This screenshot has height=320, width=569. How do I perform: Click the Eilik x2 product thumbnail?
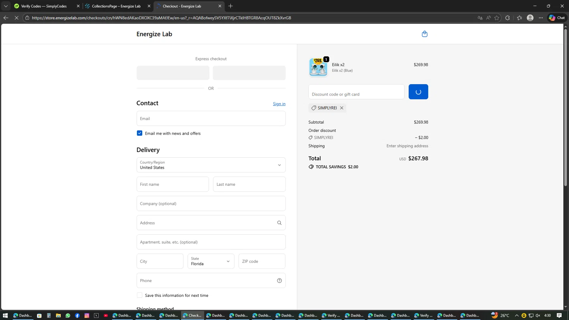pyautogui.click(x=318, y=67)
